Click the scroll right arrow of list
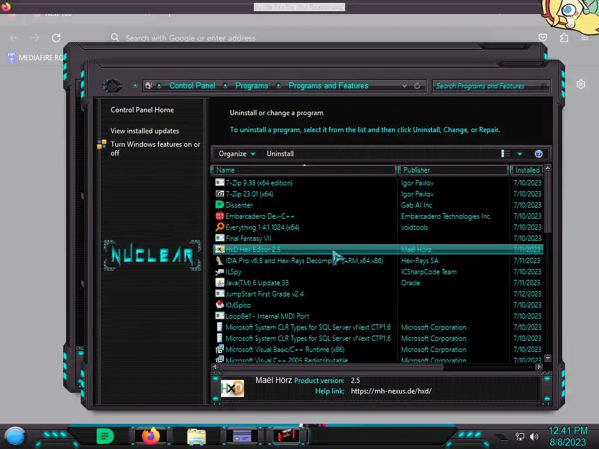This screenshot has width=599, height=449. 539,367
